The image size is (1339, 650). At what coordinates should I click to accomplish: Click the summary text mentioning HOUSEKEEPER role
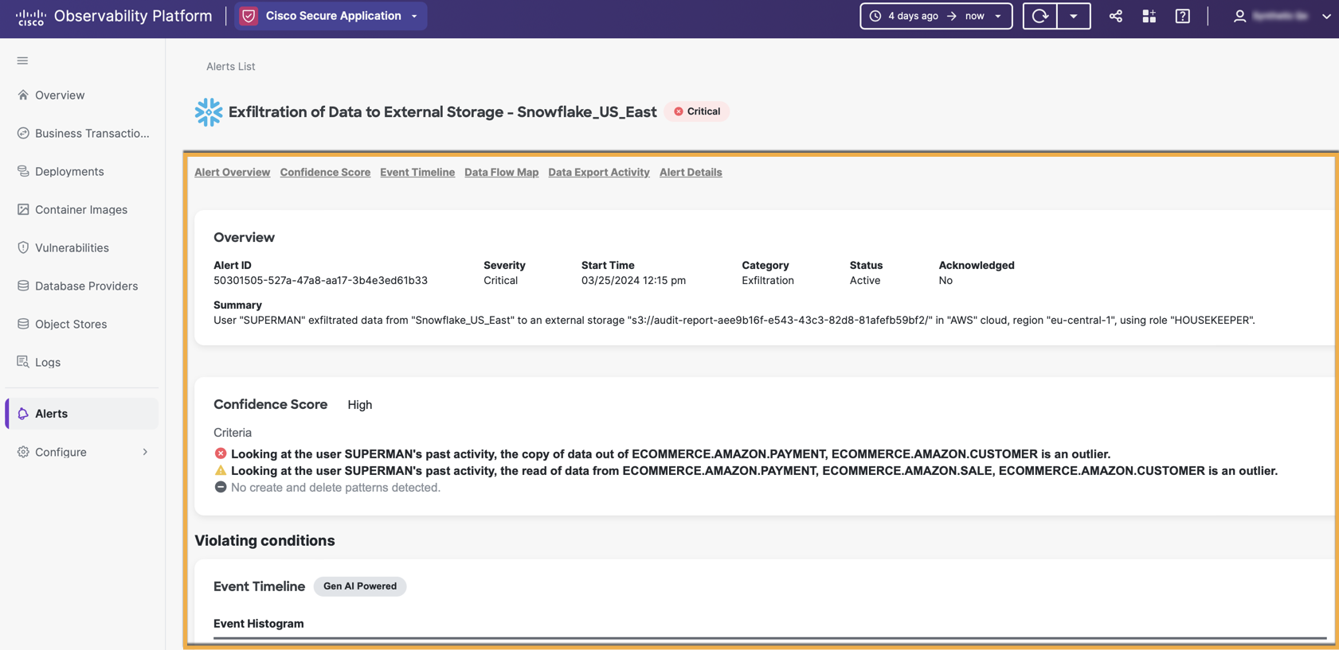734,320
